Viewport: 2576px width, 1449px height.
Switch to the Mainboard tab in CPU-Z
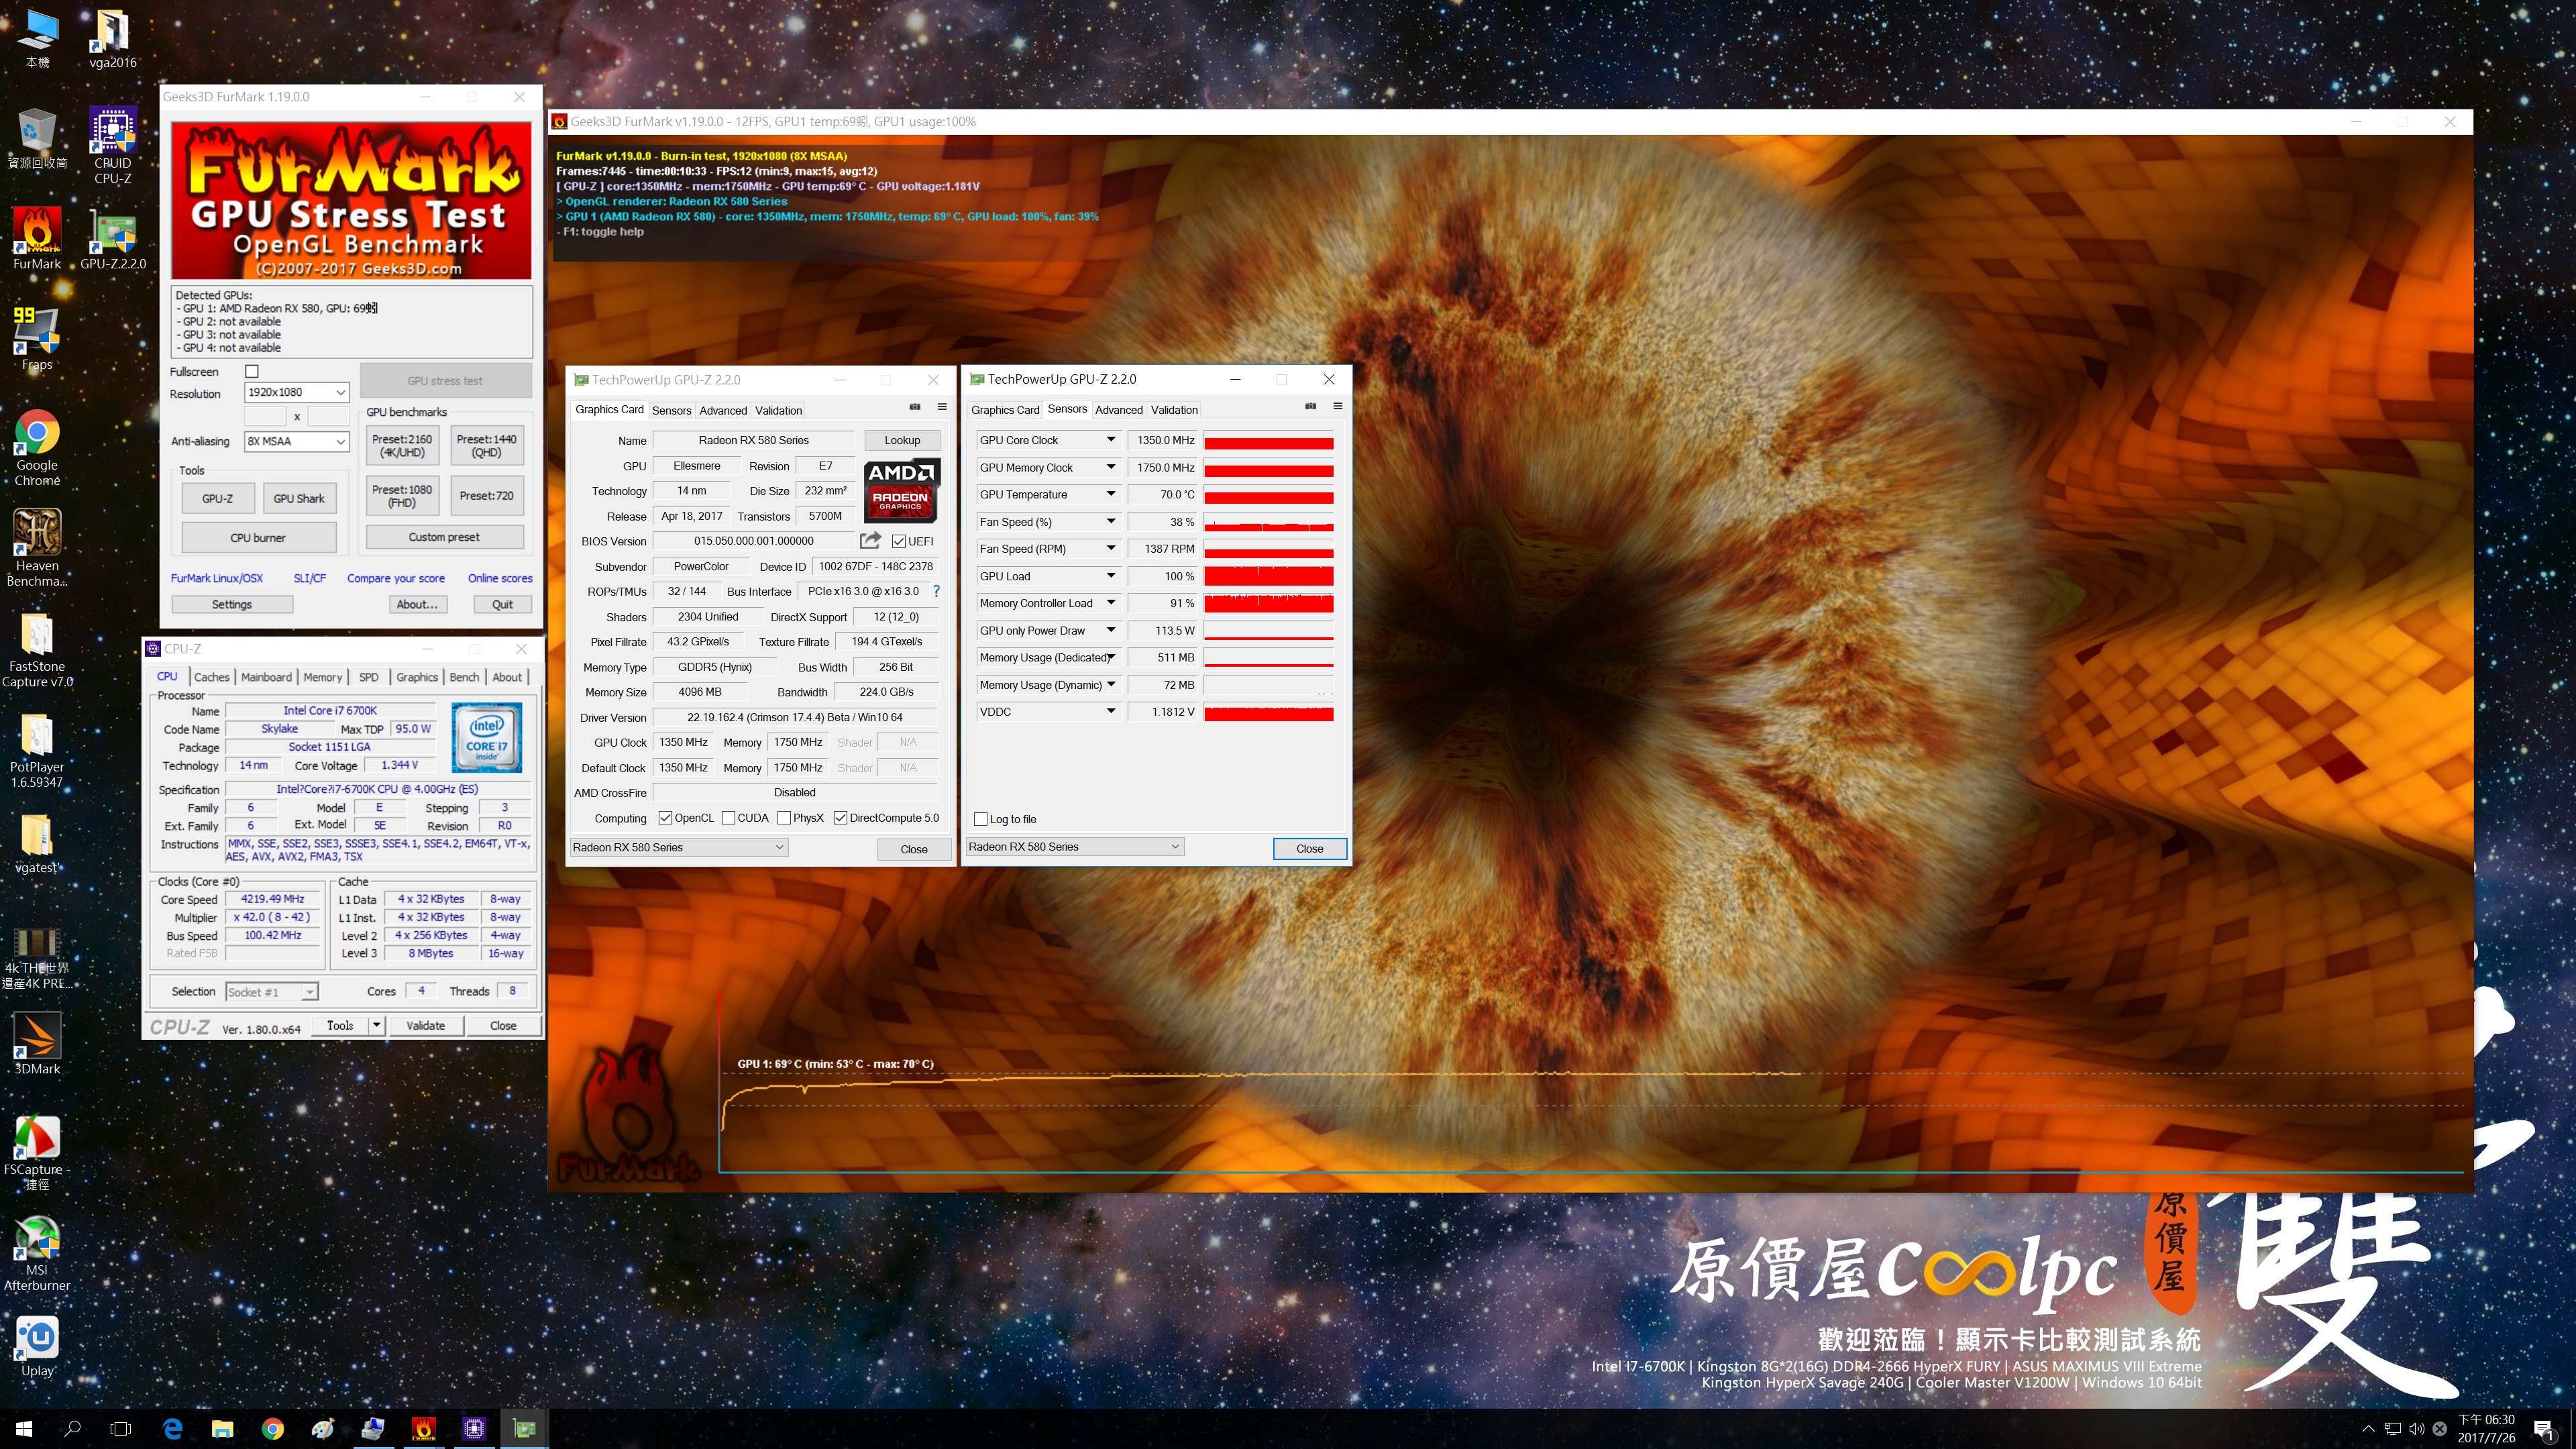pos(266,677)
